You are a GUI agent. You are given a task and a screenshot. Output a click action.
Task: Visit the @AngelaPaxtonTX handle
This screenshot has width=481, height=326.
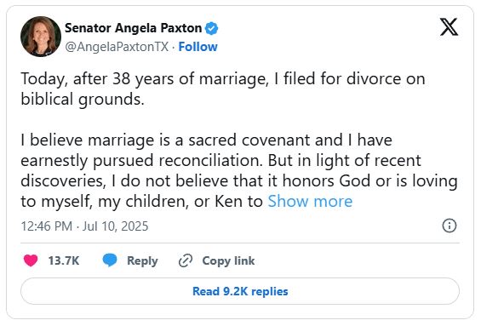pos(117,47)
